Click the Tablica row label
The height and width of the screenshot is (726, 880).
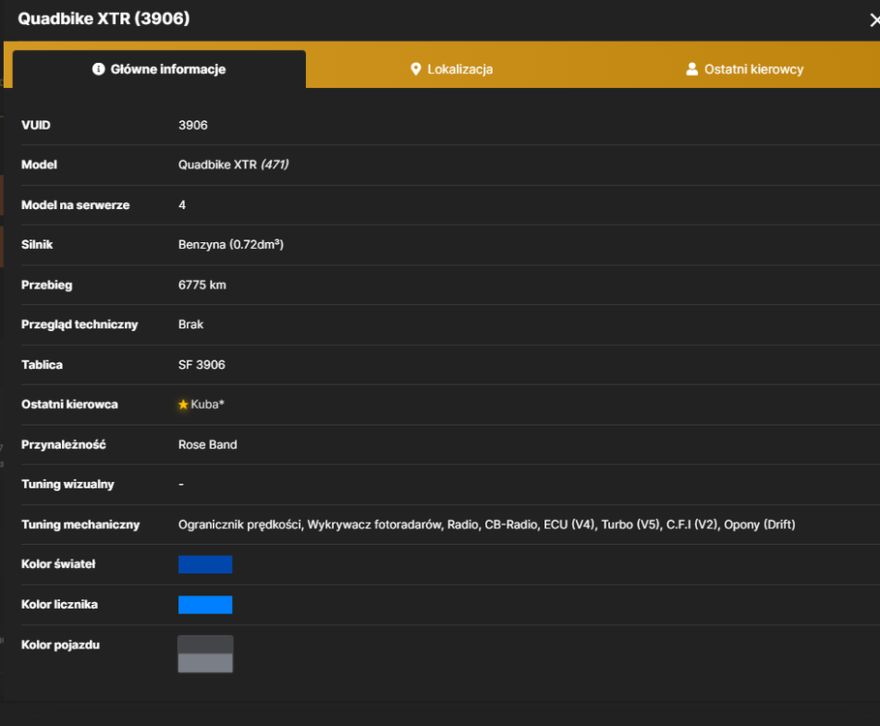[42, 365]
